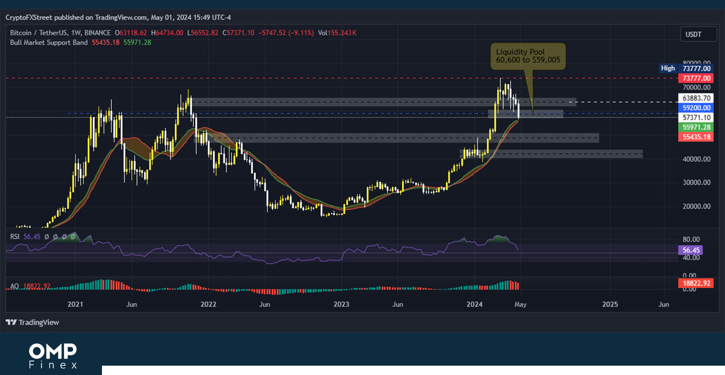Click the volume value Vol155.243K
Screen dimensions: 725x375
pyautogui.click(x=337, y=33)
